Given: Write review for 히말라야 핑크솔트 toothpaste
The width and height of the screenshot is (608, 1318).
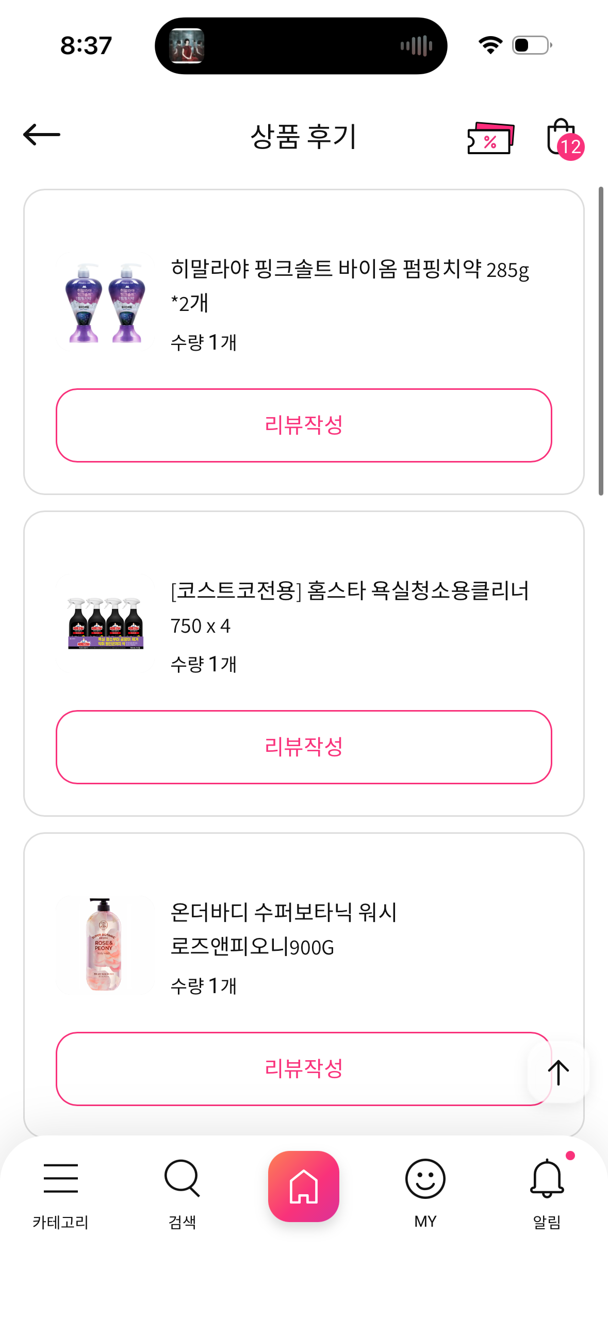Looking at the screenshot, I should tap(304, 425).
